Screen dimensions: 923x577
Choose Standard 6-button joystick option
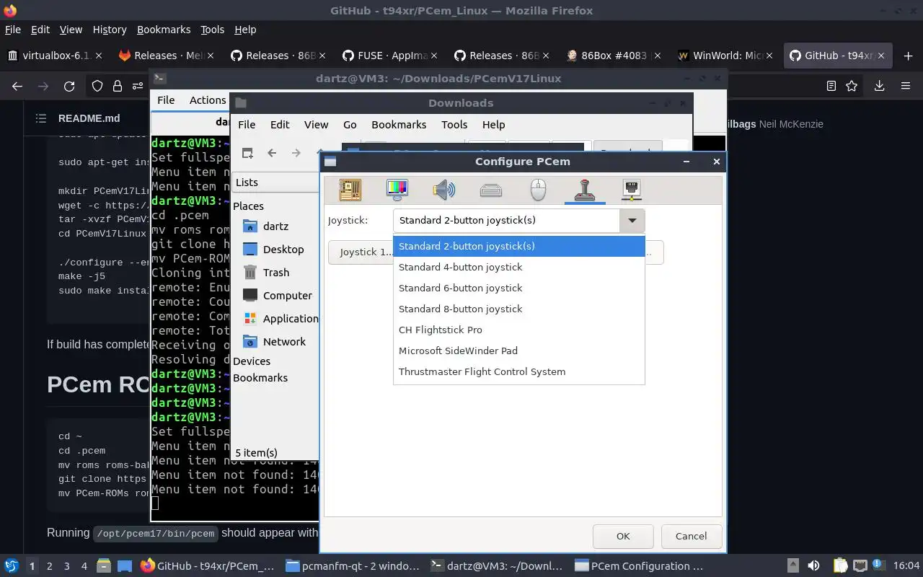[x=518, y=288]
